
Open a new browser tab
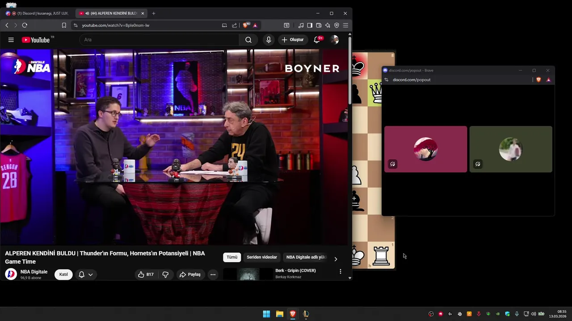point(153,13)
